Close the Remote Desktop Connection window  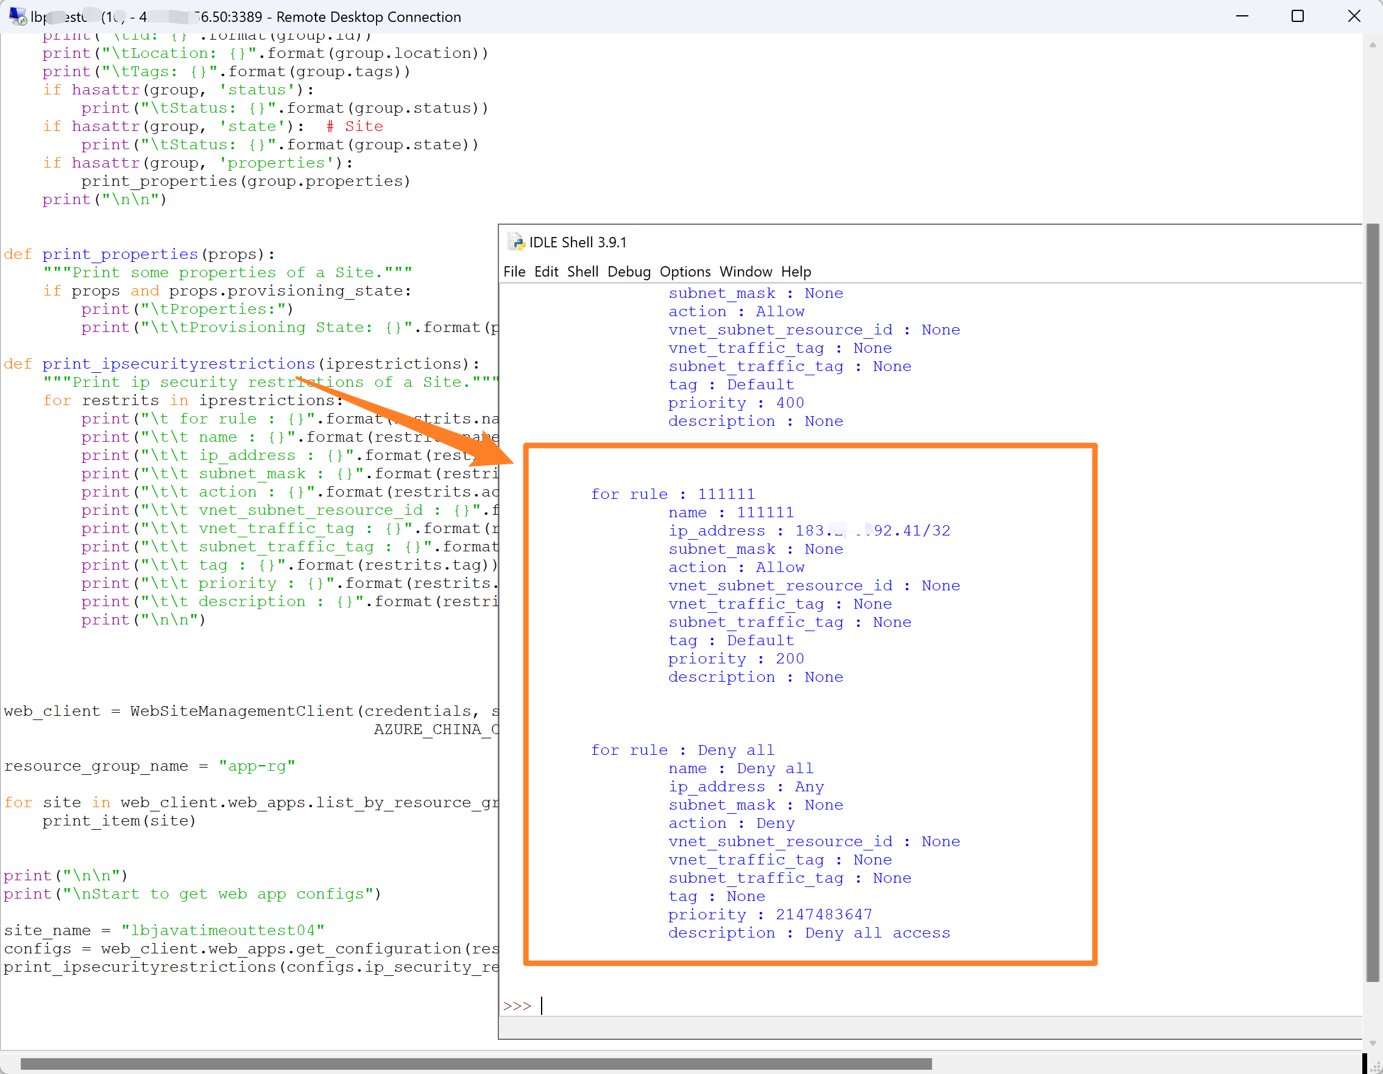[1353, 16]
